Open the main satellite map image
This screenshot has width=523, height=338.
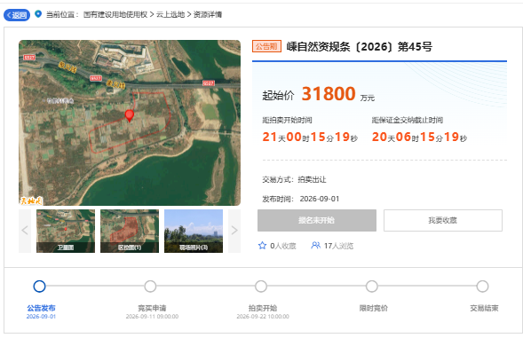point(130,122)
